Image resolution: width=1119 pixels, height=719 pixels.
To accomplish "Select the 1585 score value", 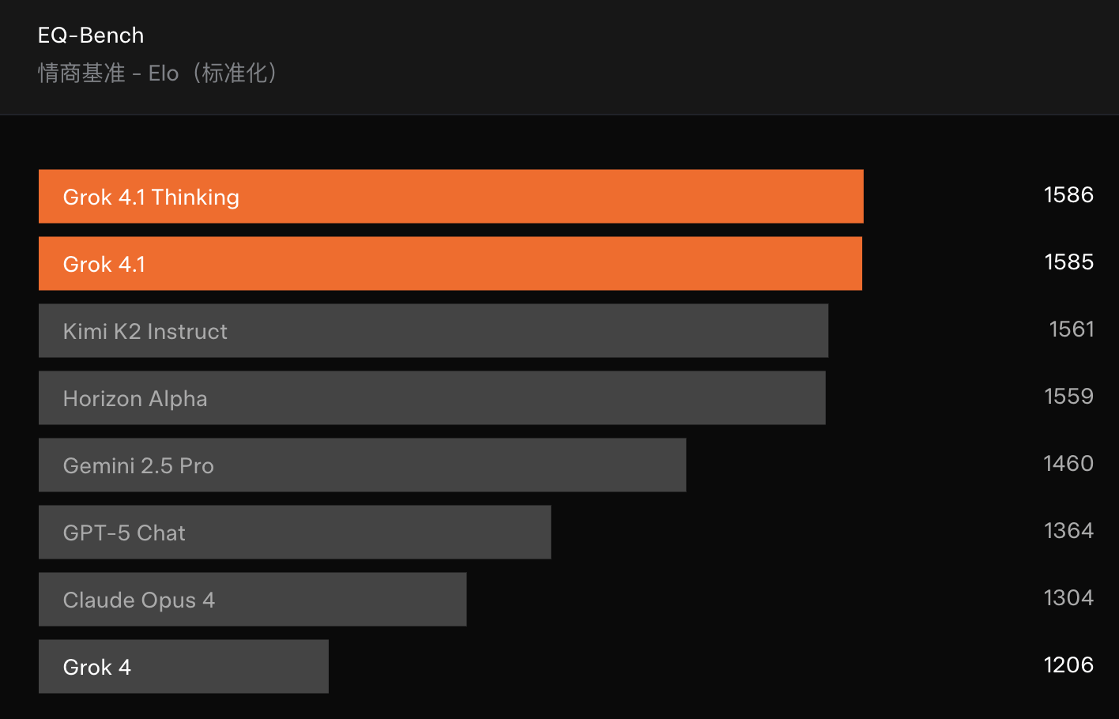I will coord(1068,262).
